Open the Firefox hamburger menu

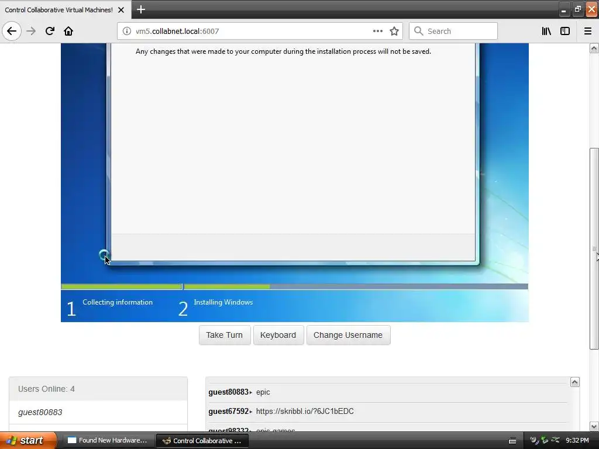(587, 31)
